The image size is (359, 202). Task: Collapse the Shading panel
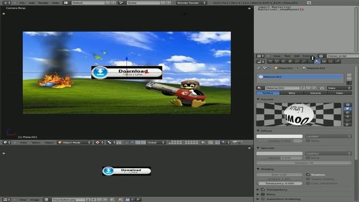point(258,169)
